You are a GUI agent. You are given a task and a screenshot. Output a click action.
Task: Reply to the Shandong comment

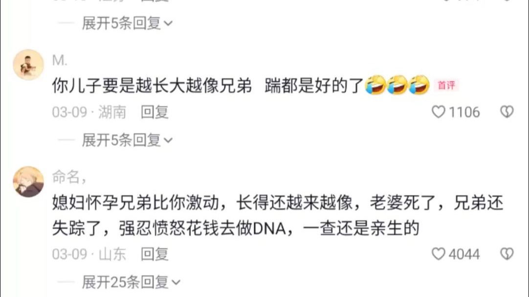(x=154, y=254)
